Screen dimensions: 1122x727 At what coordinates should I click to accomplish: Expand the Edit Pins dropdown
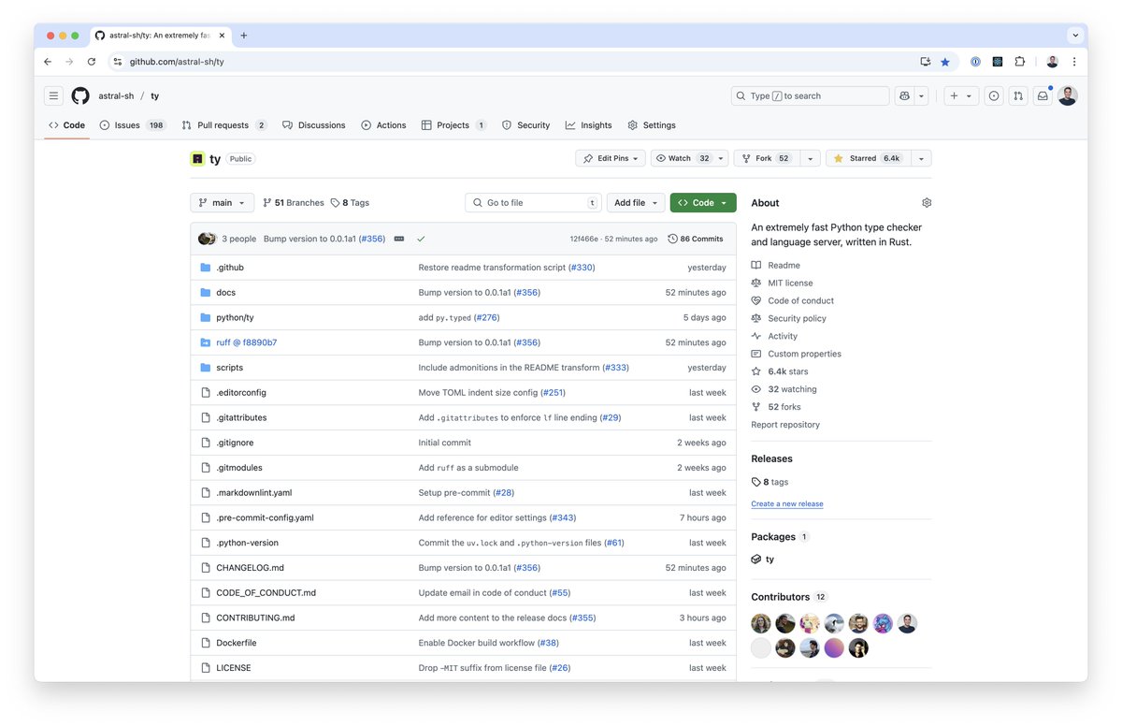[x=611, y=158]
